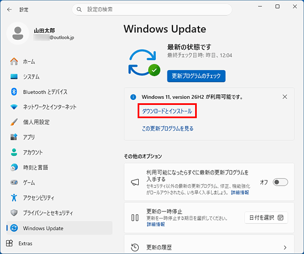
Task: Click the システム monitor icon
Action: pyautogui.click(x=14, y=77)
